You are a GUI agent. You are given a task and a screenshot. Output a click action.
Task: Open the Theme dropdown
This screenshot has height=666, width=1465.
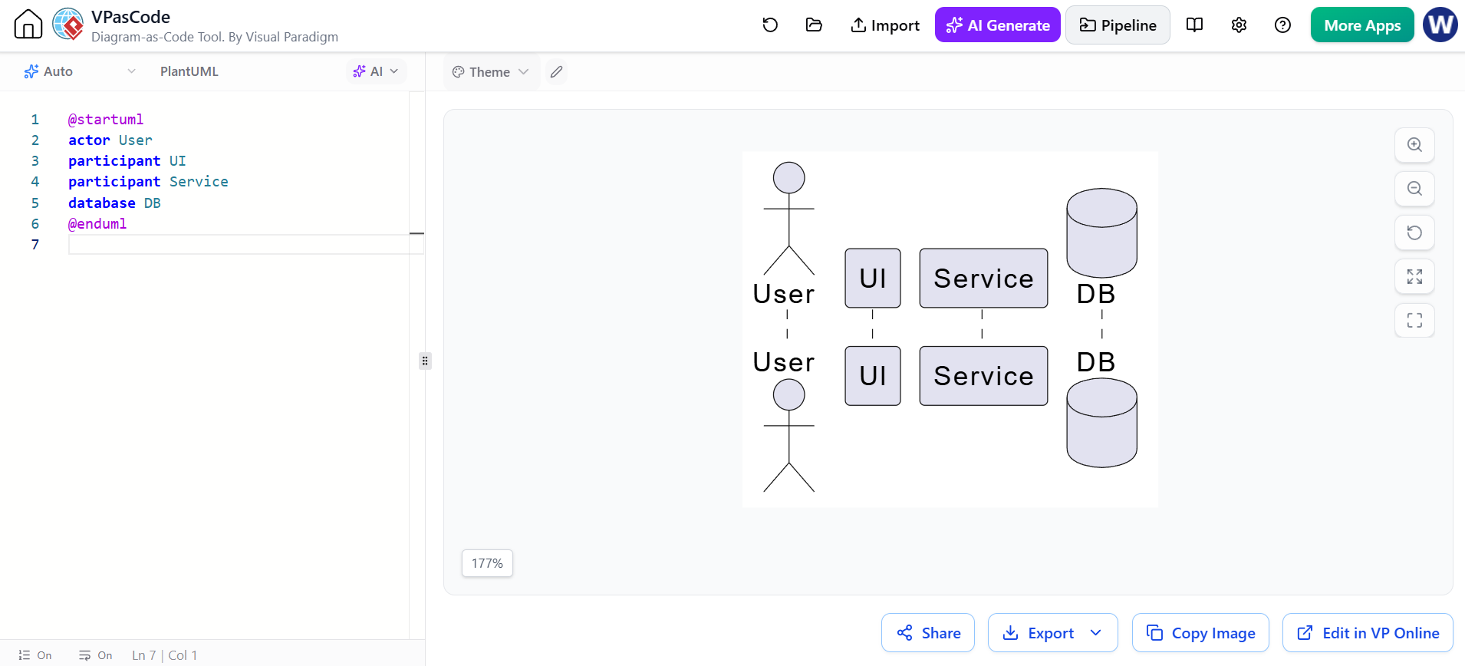(x=491, y=72)
